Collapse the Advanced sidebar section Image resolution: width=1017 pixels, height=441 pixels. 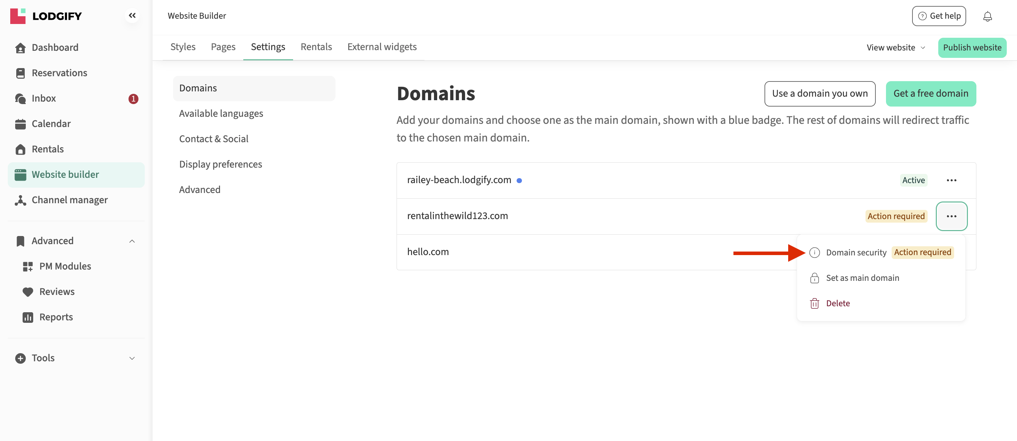click(x=132, y=241)
